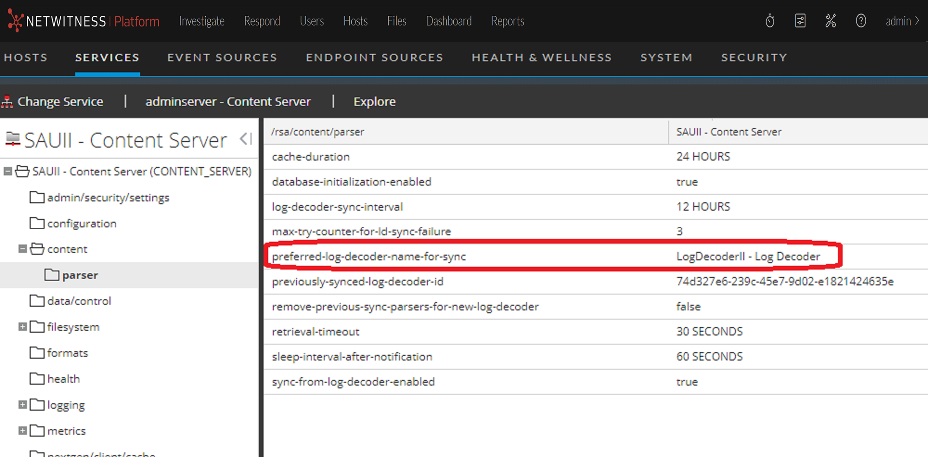Screen dimensions: 928x457
Task: Switch to the Health & Wellness tab
Action: coord(541,58)
